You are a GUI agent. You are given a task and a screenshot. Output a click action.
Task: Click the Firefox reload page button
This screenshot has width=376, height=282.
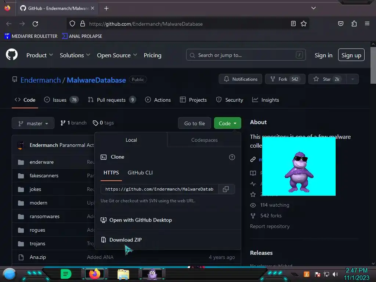pos(35,24)
